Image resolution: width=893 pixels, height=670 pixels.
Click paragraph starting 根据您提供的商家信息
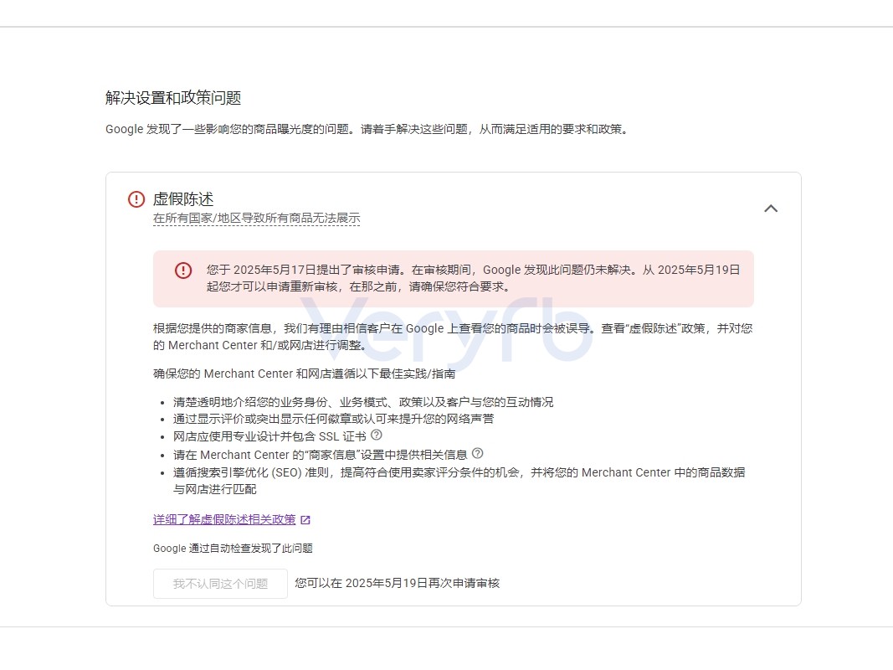[x=453, y=337]
